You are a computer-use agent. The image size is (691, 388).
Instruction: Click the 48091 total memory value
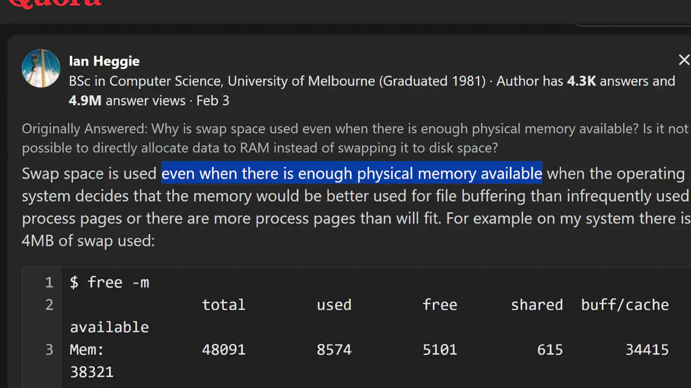[223, 349]
